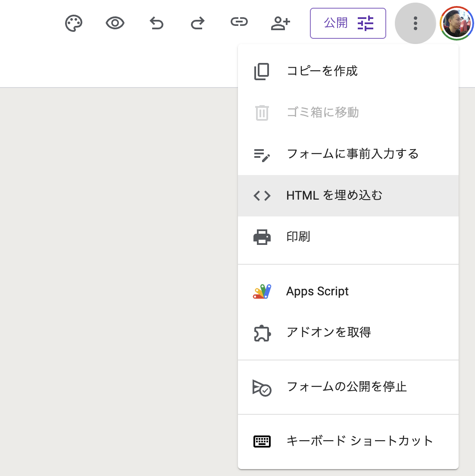Undo the last change
This screenshot has height=476, width=475.
[x=156, y=23]
